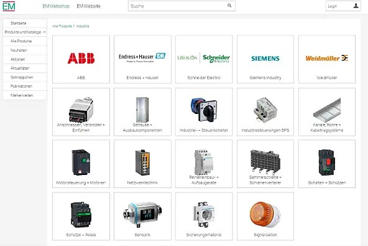368x246 pixels.
Task: Click the search magnifier icon
Action: coord(229,6)
